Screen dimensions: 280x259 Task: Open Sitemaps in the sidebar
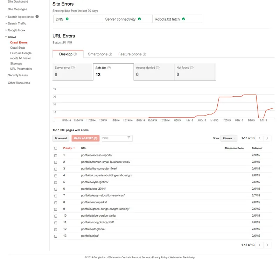pyautogui.click(x=16, y=64)
